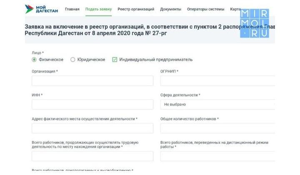Open the Главная menu item
This screenshot has width=300, height=175.
point(72,9)
